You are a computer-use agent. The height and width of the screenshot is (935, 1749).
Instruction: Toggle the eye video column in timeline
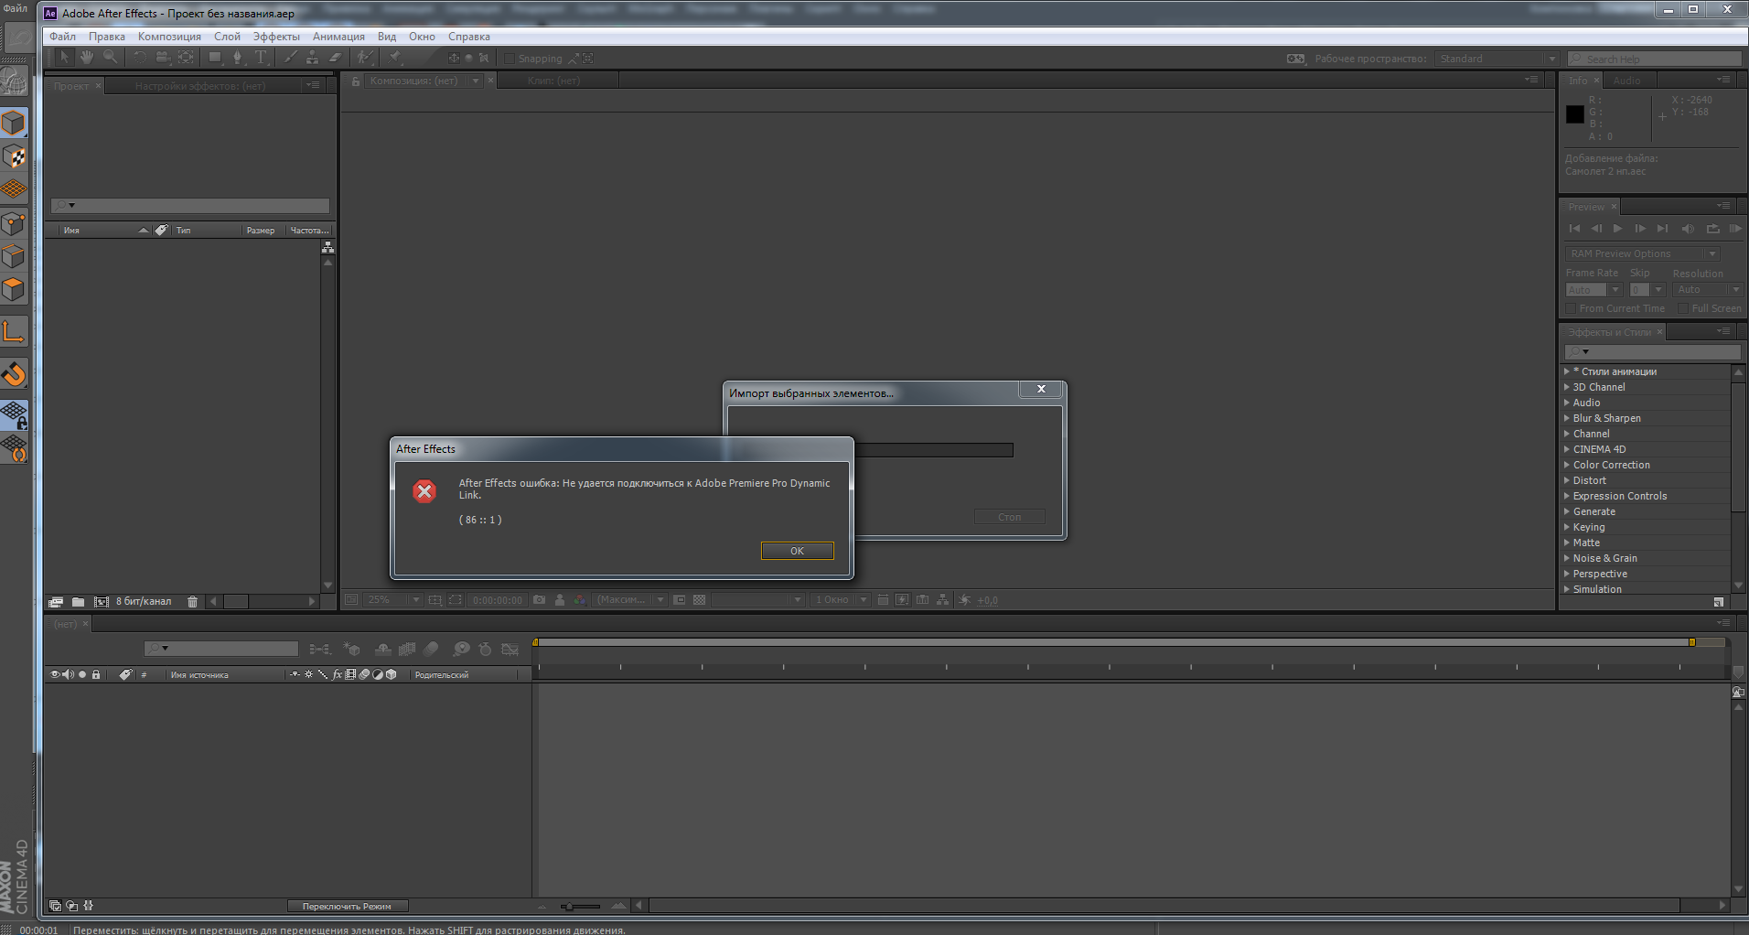[x=55, y=674]
